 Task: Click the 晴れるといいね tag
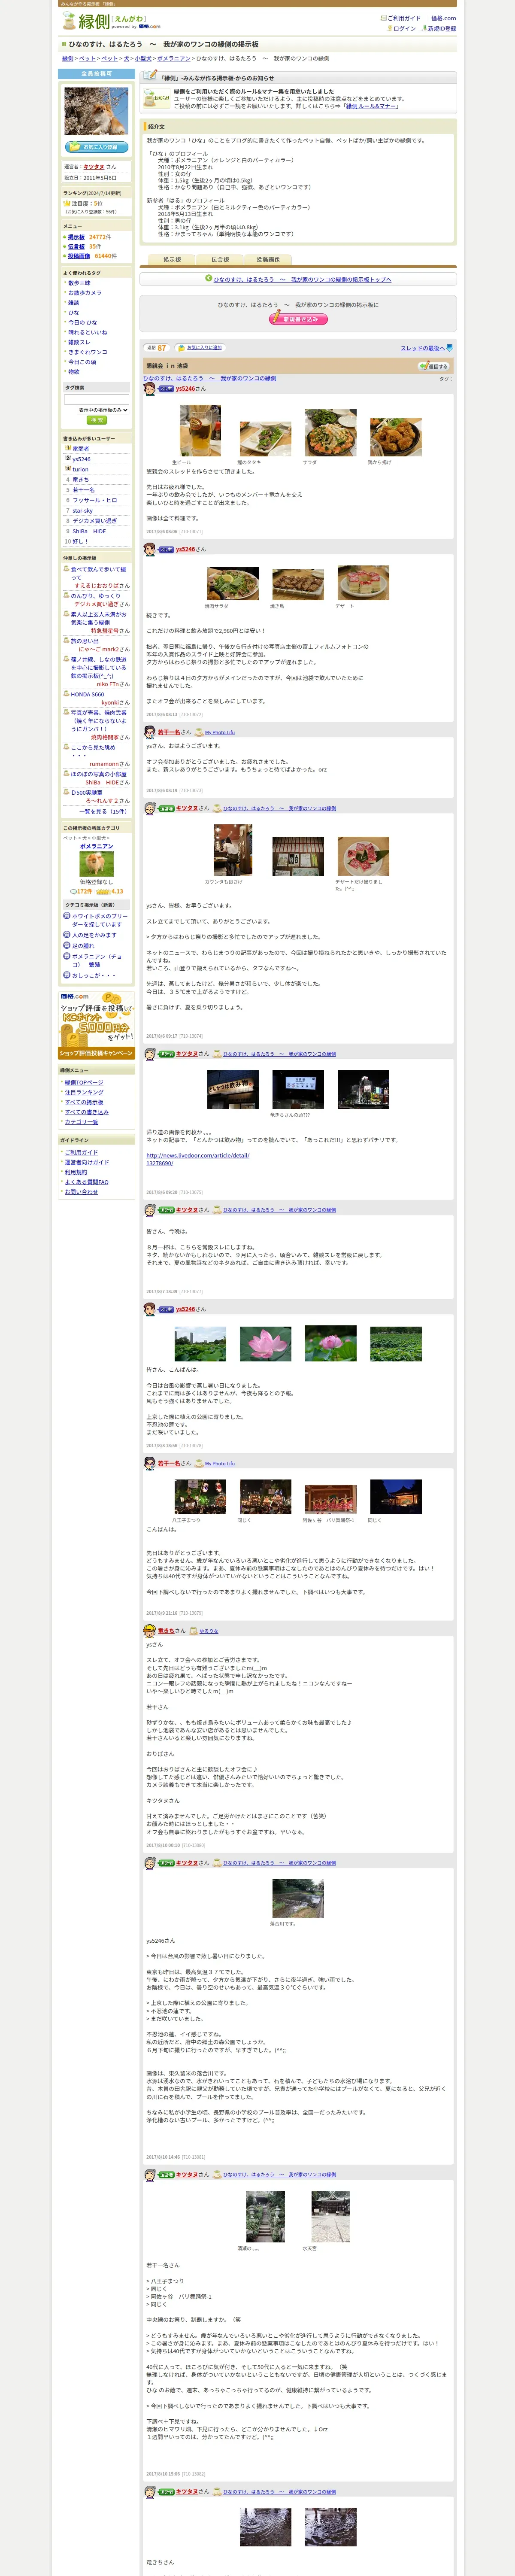pyautogui.click(x=88, y=332)
